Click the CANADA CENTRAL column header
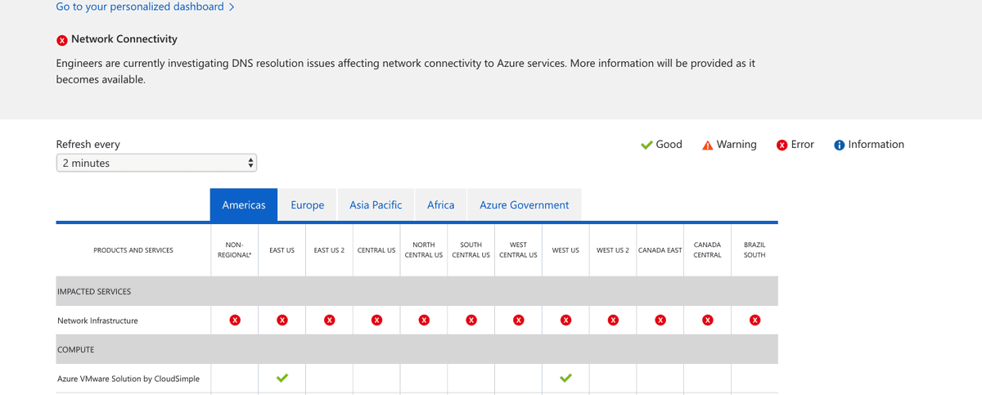The width and height of the screenshot is (982, 395). (708, 249)
